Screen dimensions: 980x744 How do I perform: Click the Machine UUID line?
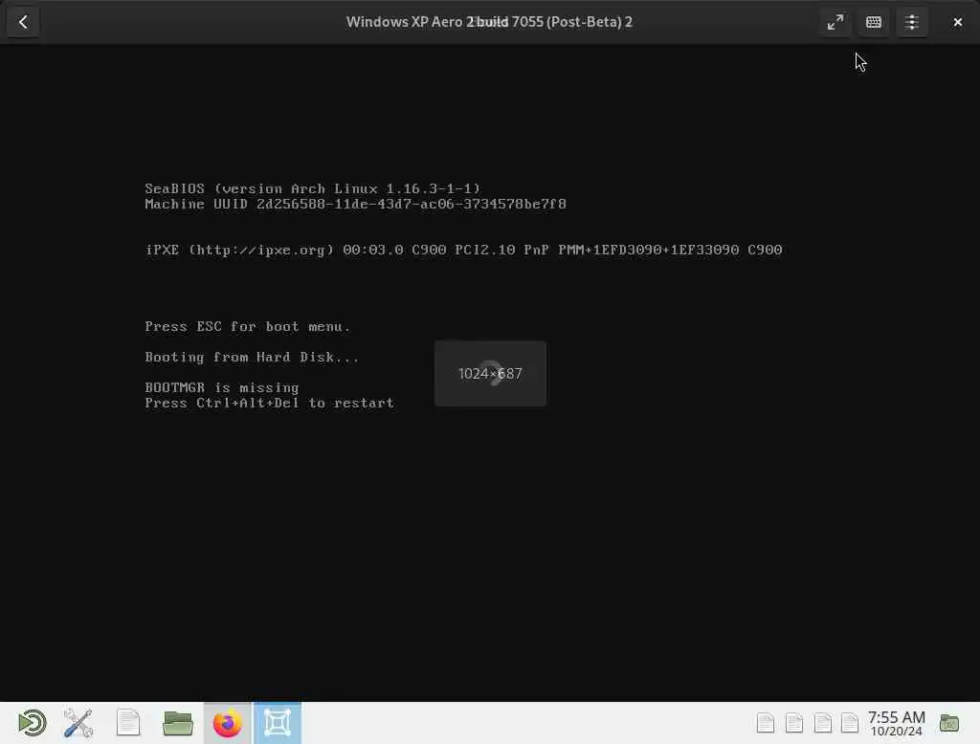(x=356, y=204)
